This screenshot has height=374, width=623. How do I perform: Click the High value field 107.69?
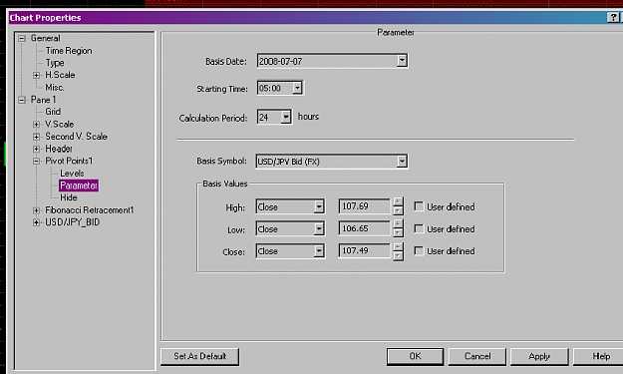pyautogui.click(x=365, y=206)
